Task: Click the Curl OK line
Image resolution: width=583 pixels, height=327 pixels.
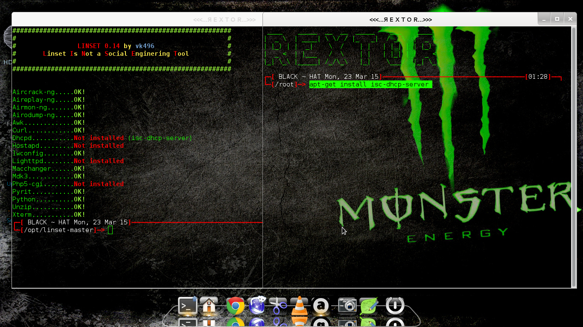Action: pos(49,130)
